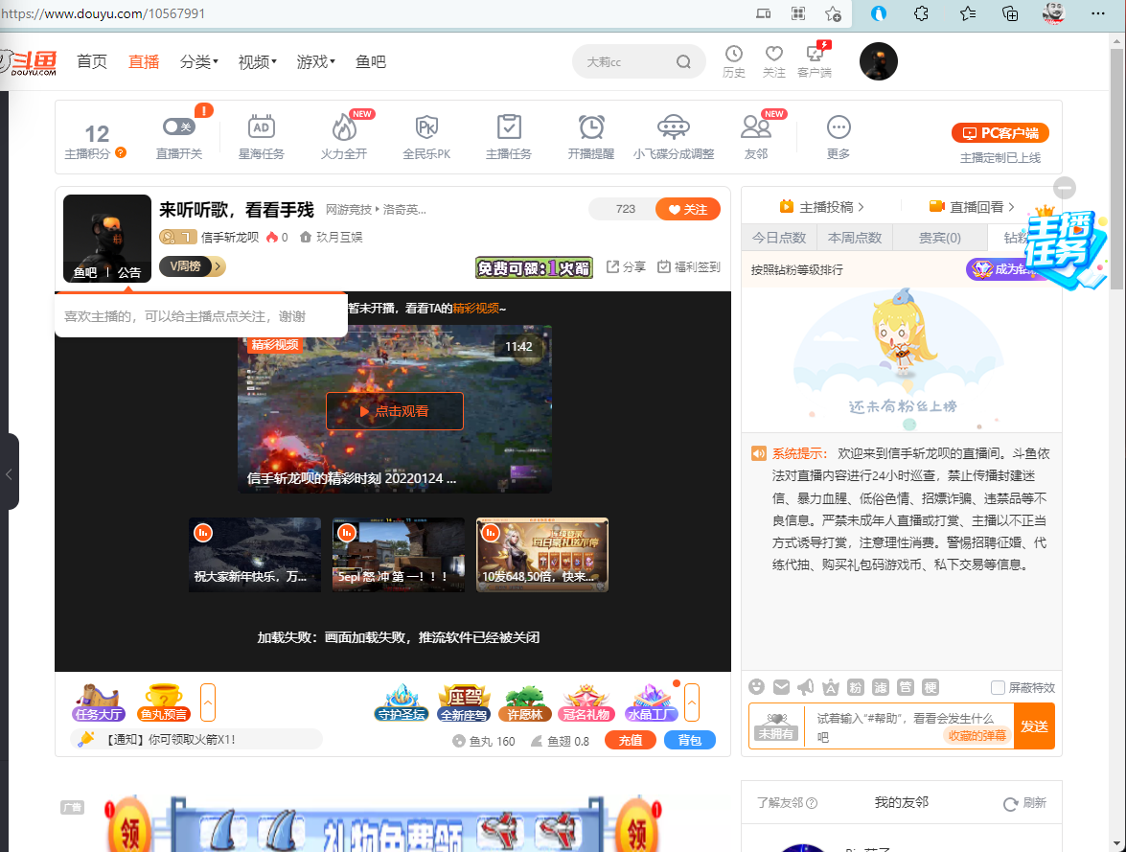Open 主播投稿 link with chevron
The height and width of the screenshot is (852, 1126).
coord(822,207)
